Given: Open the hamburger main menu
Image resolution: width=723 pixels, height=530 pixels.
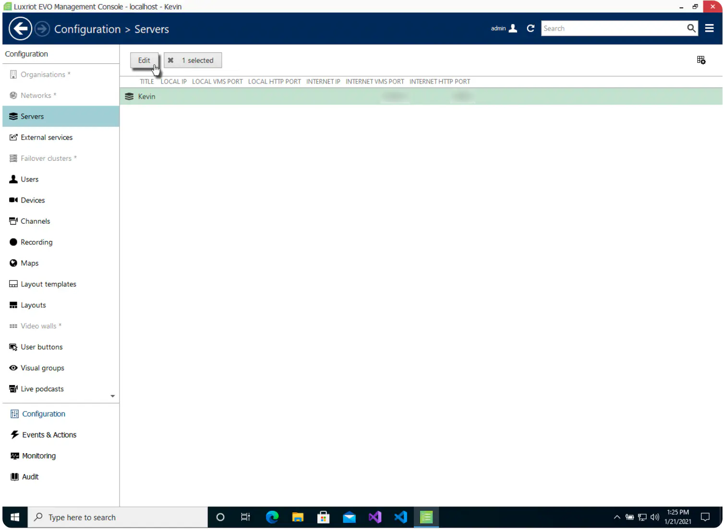Looking at the screenshot, I should tap(709, 28).
